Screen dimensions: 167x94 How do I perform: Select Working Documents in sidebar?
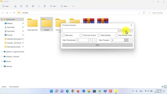click(x=14, y=47)
